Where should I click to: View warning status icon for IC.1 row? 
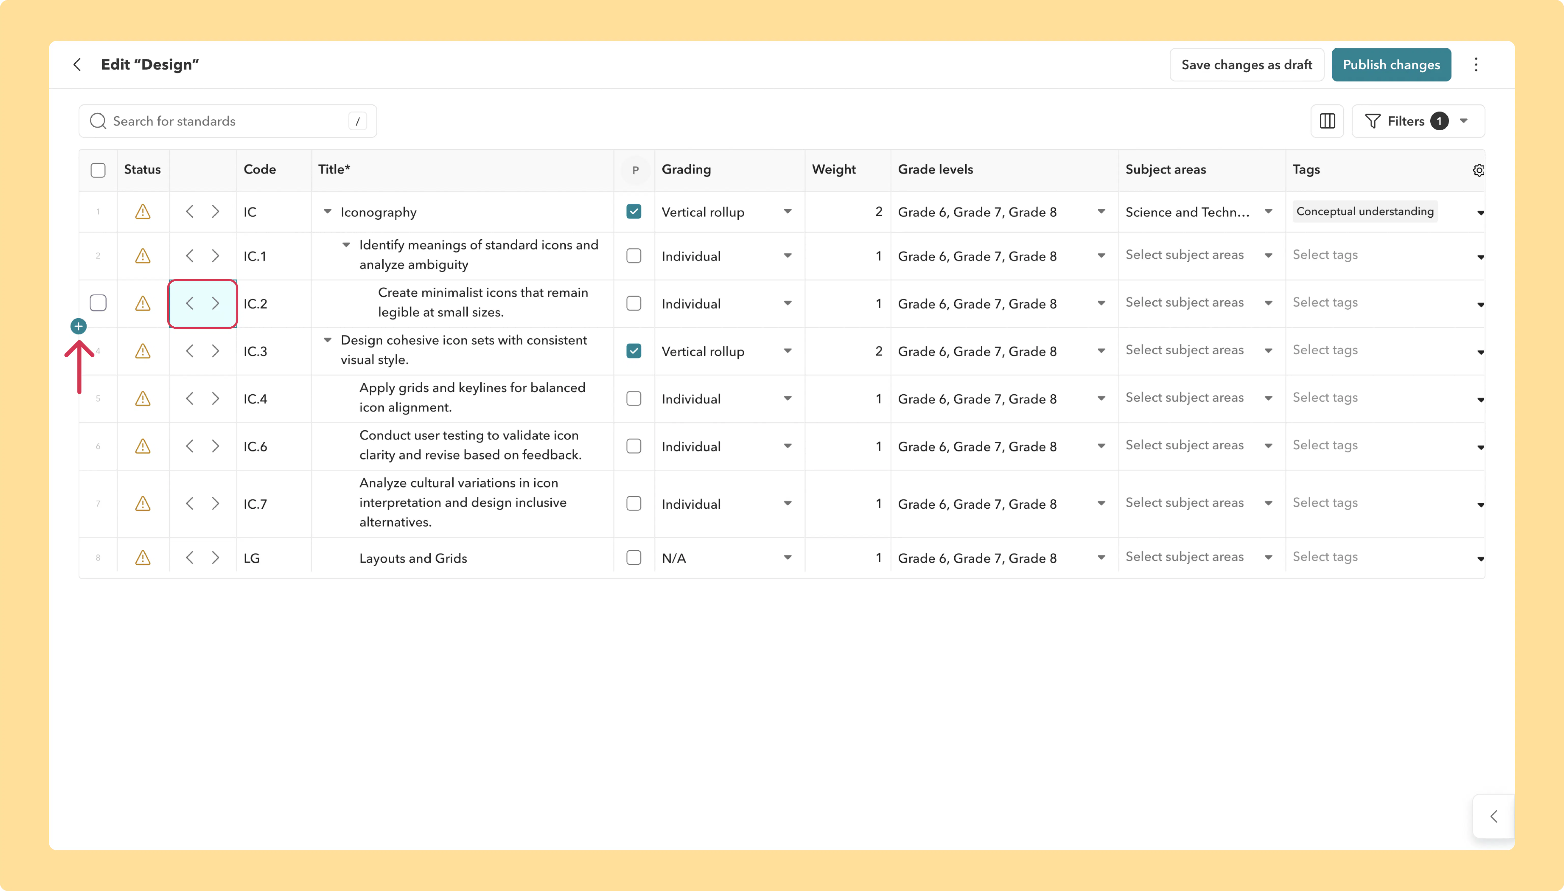pos(143,256)
